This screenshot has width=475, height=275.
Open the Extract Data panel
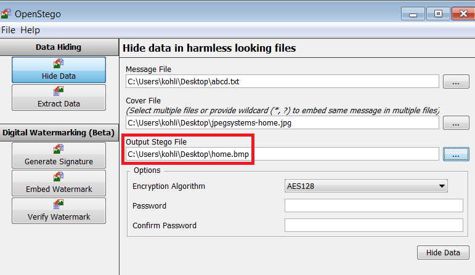pyautogui.click(x=59, y=97)
